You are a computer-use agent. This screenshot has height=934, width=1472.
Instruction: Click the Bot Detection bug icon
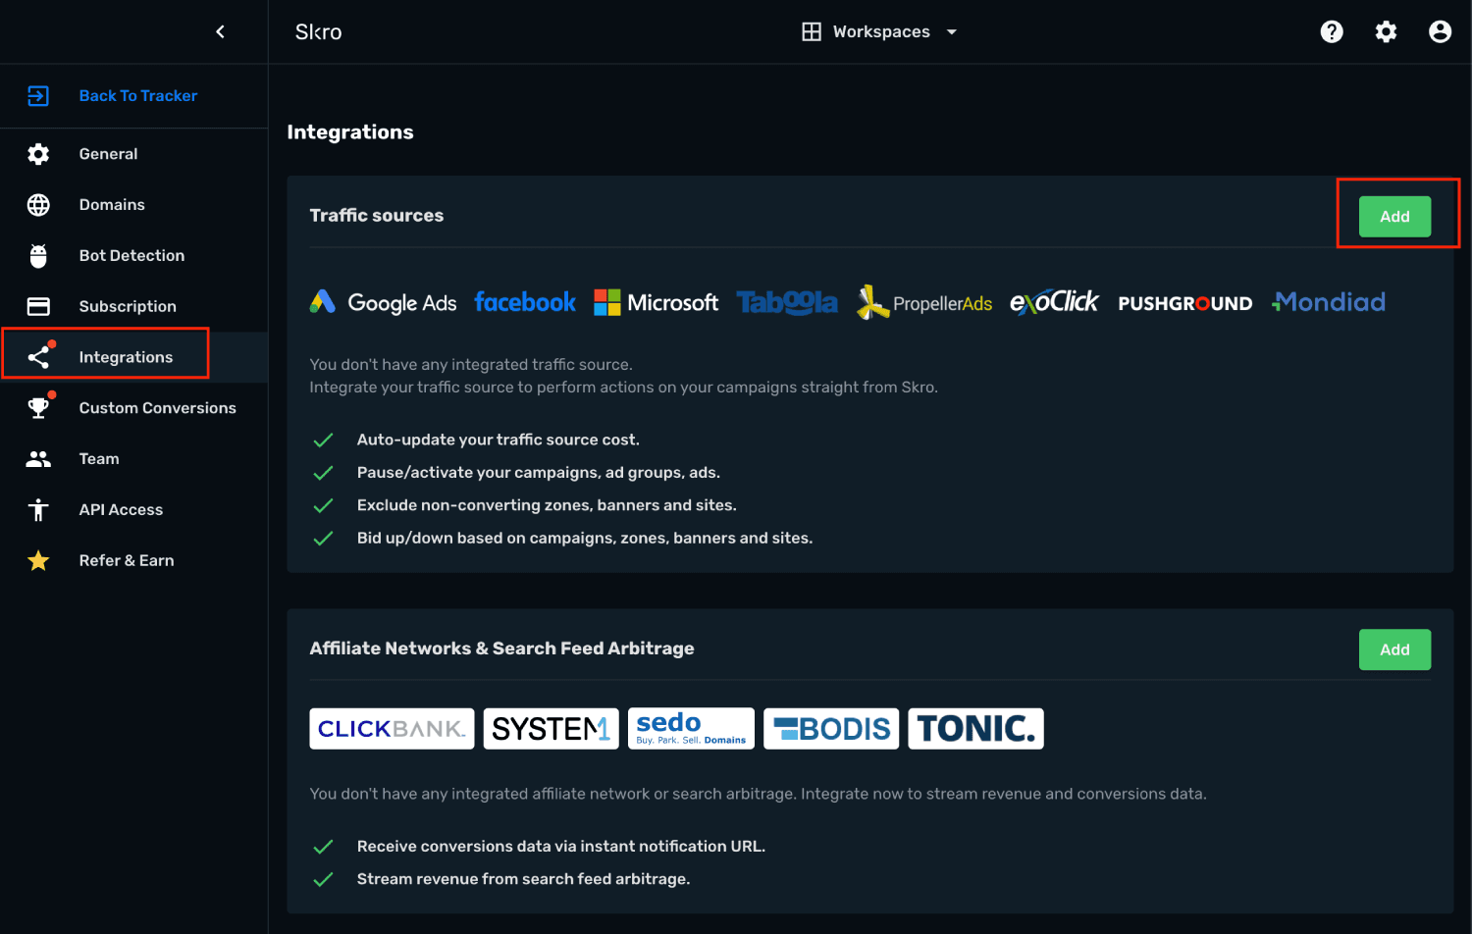coord(38,255)
